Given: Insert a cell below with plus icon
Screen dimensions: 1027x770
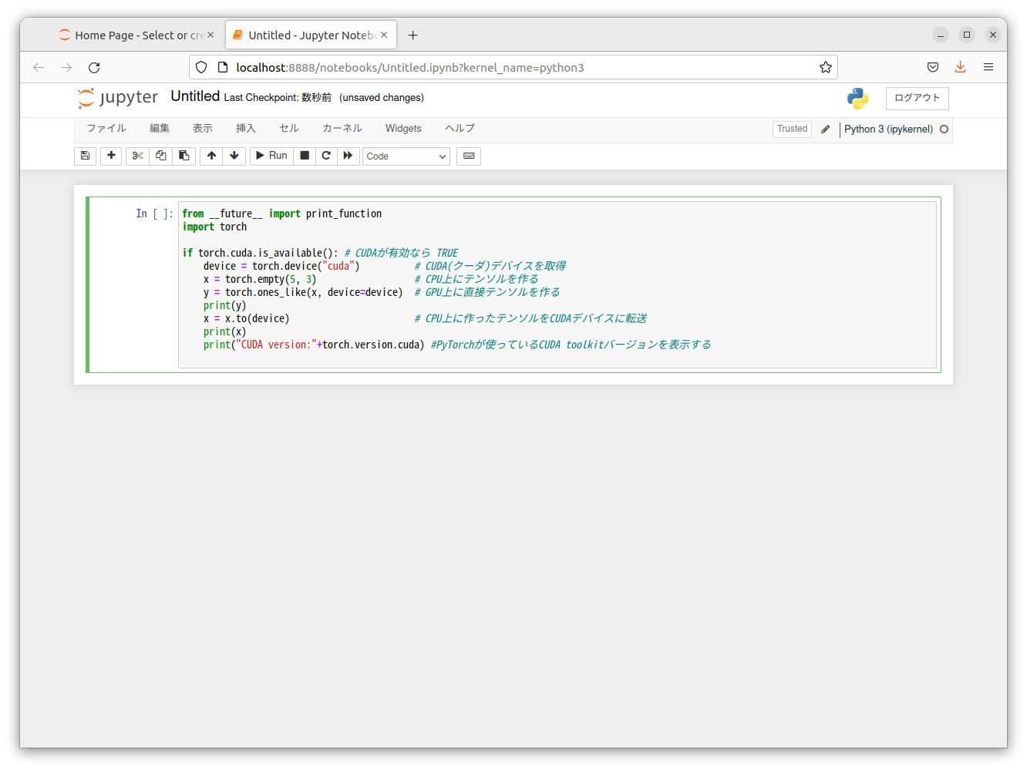Looking at the screenshot, I should 111,156.
